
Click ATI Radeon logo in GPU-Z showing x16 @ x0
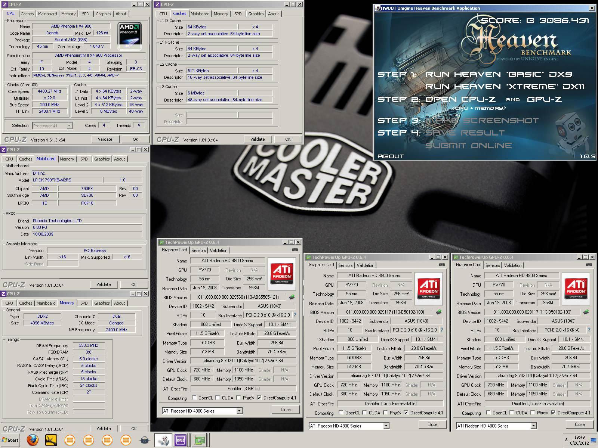pos(576,289)
